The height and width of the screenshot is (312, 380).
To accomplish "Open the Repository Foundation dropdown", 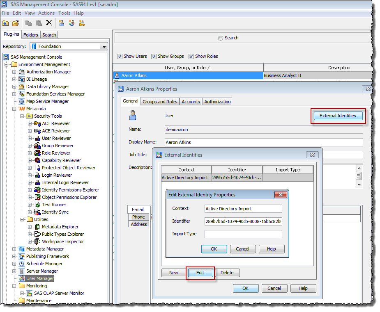I will (104, 47).
